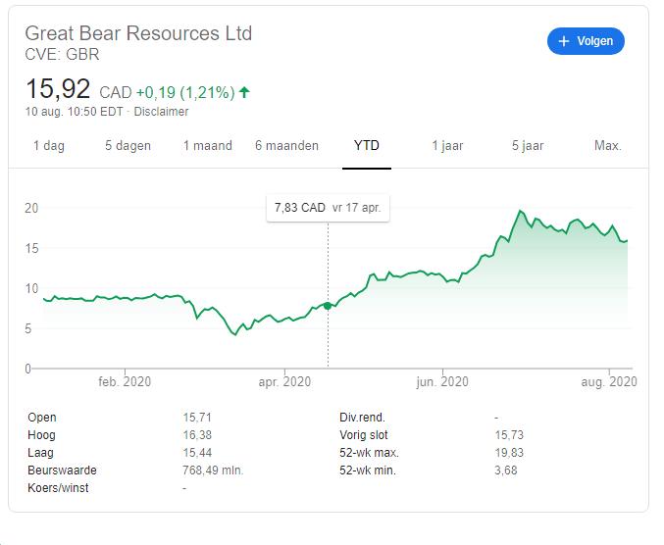Select the YTD tab
The width and height of the screenshot is (664, 545).
pyautogui.click(x=367, y=145)
